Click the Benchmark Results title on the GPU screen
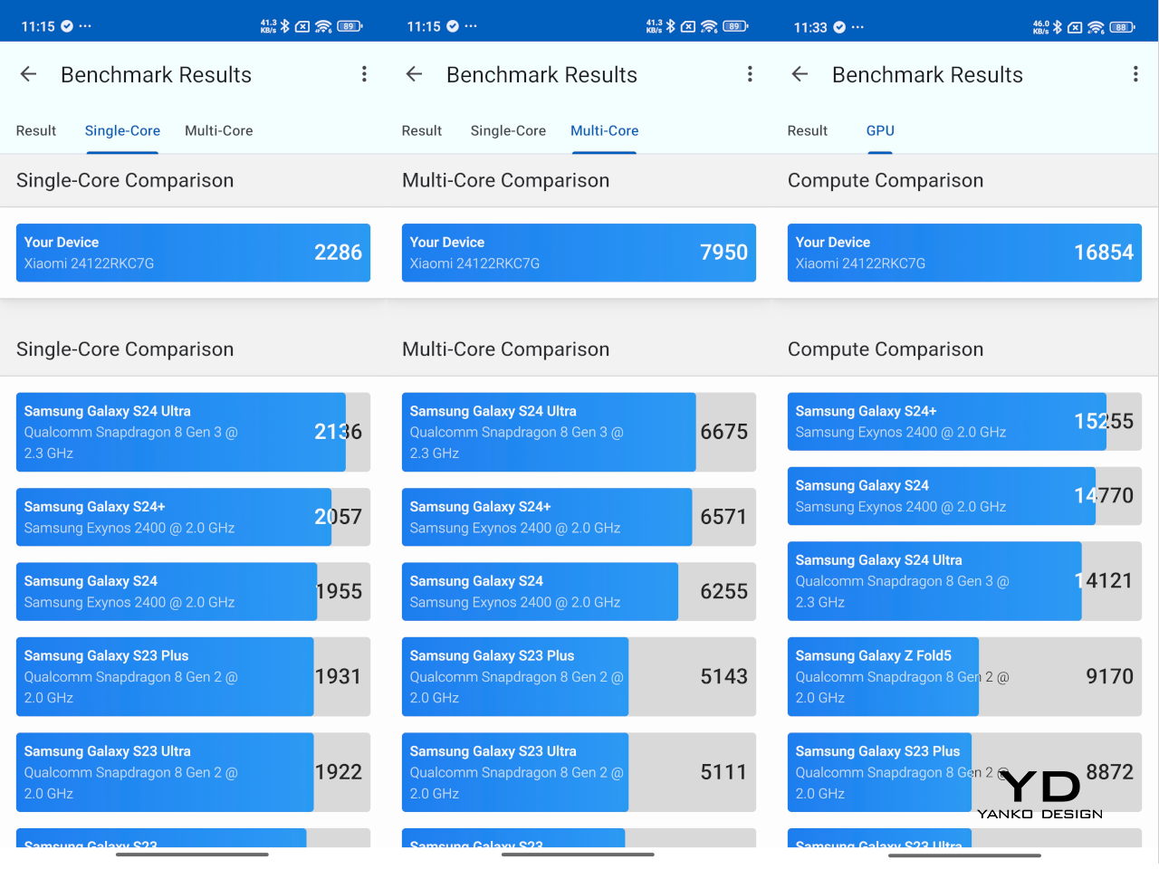Viewport: 1159px width, 869px height. pos(927,74)
